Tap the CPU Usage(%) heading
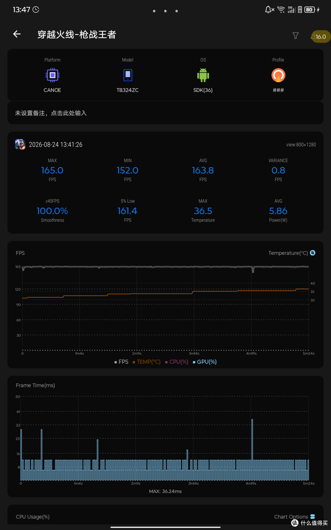This screenshot has height=530, width=331. 33,517
